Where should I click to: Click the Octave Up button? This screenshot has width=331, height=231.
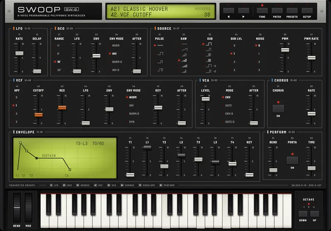point(314,214)
